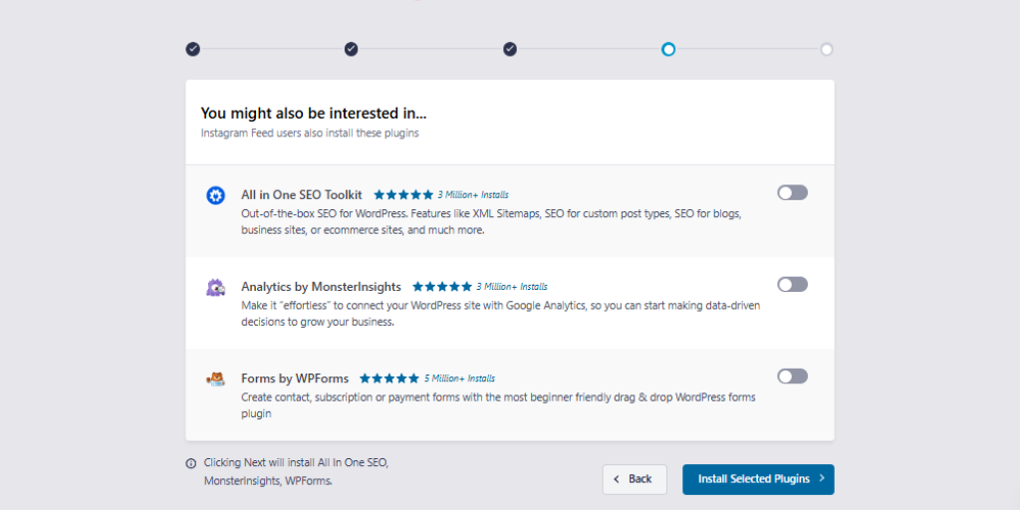Click the third completed step checkmark

coord(510,50)
